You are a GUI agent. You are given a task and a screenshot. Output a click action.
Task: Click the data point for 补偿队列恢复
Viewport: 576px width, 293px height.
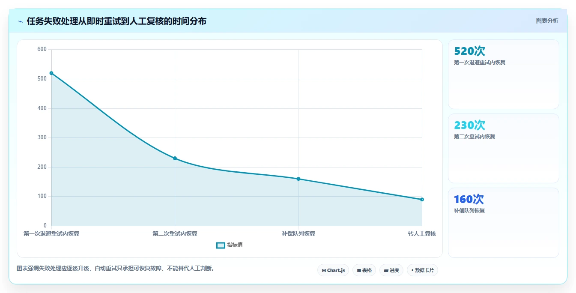coord(298,179)
